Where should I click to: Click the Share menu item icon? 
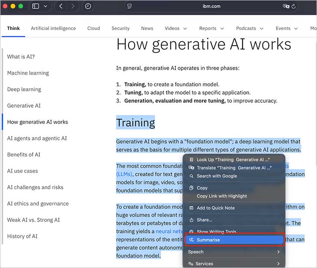tap(191, 220)
